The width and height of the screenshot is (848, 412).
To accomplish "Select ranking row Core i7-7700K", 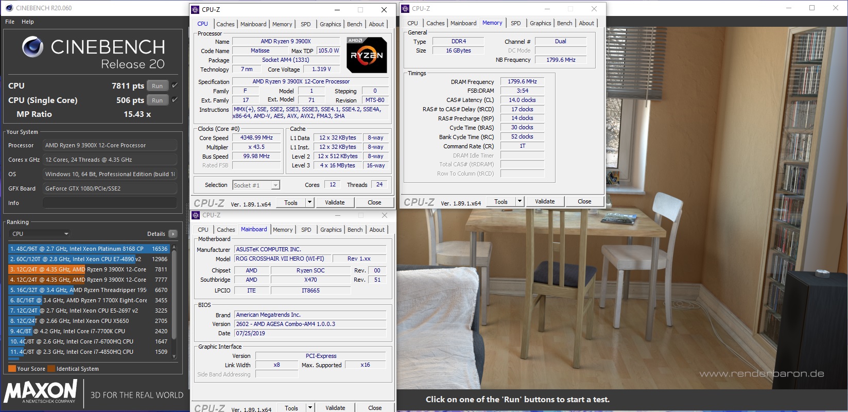I will point(89,331).
